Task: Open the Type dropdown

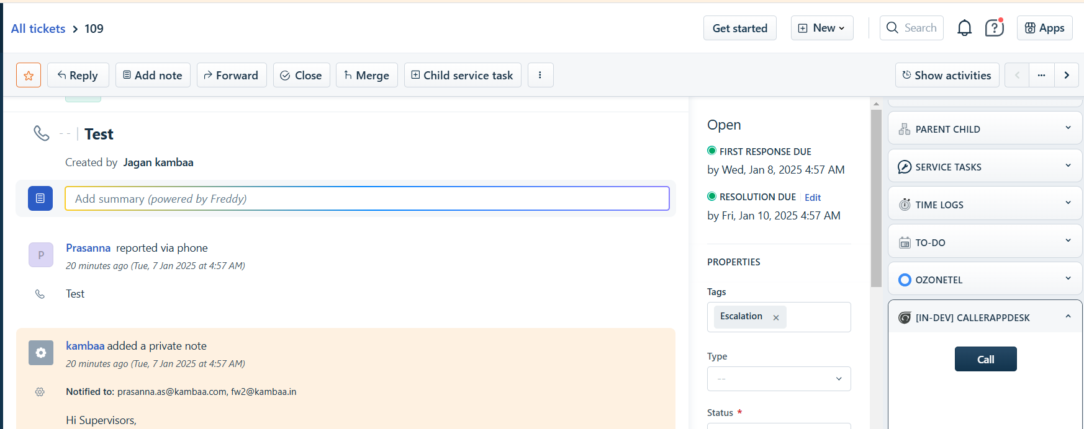Action: point(779,379)
